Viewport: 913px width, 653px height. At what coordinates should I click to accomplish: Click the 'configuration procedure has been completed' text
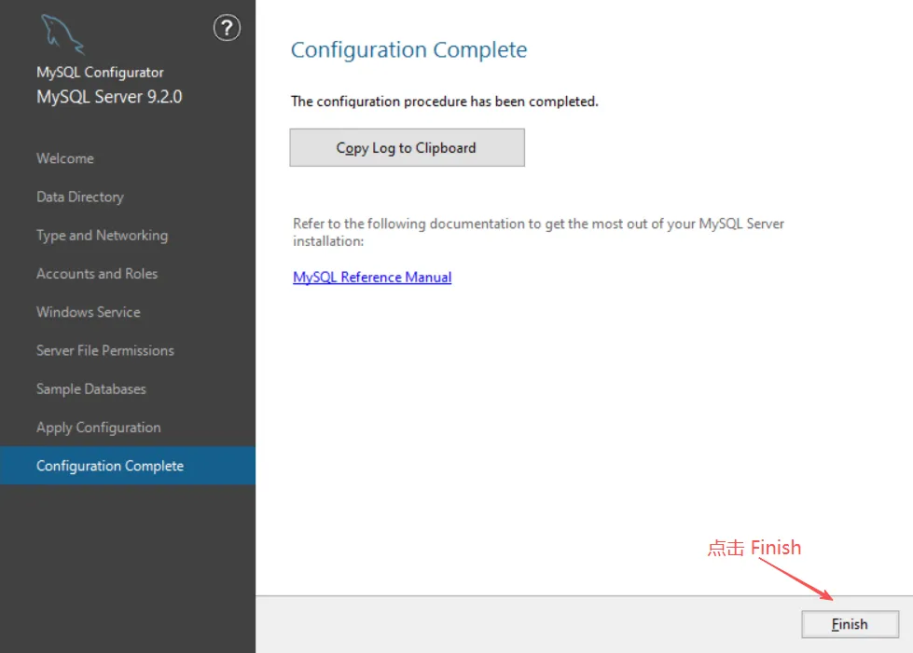click(x=444, y=102)
